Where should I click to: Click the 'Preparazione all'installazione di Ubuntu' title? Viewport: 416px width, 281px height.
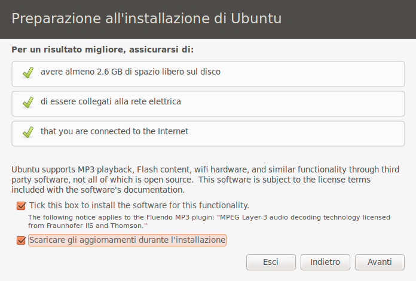click(x=146, y=18)
